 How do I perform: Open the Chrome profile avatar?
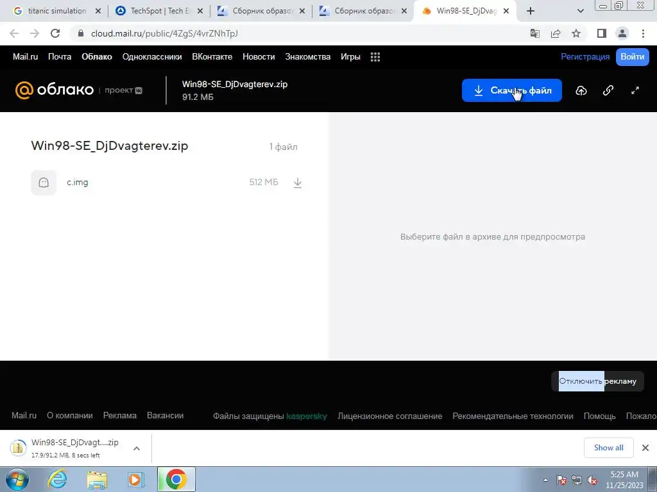coord(622,33)
